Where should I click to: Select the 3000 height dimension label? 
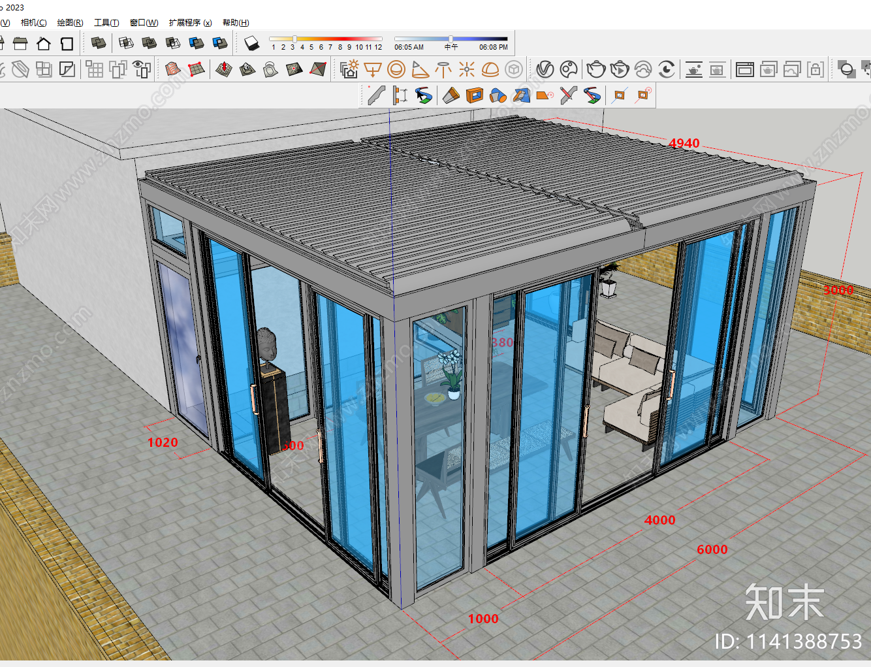838,290
